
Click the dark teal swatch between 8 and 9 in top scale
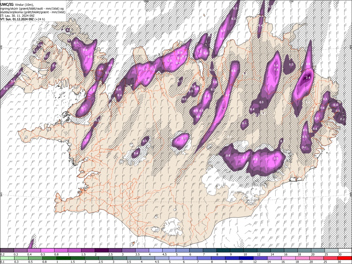pyautogui.click(x=223, y=251)
